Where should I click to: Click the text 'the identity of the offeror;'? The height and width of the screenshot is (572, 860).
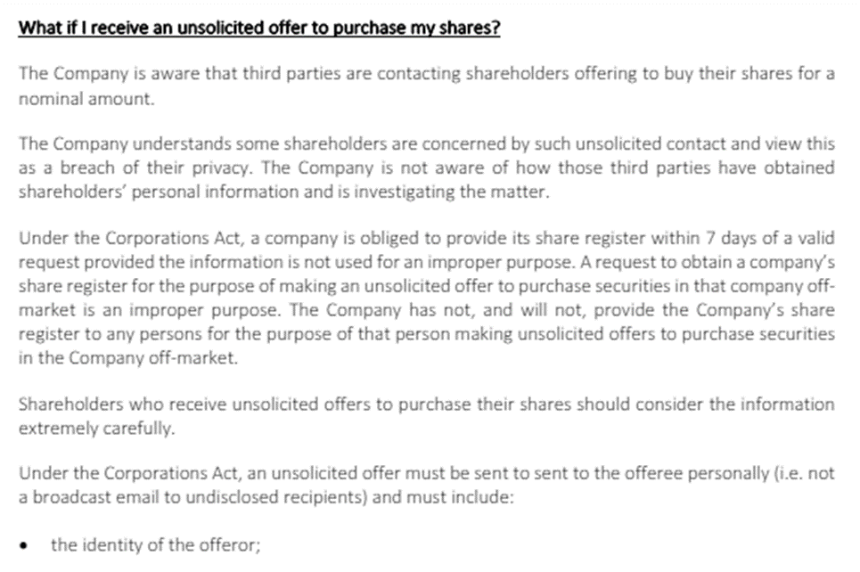point(155,545)
